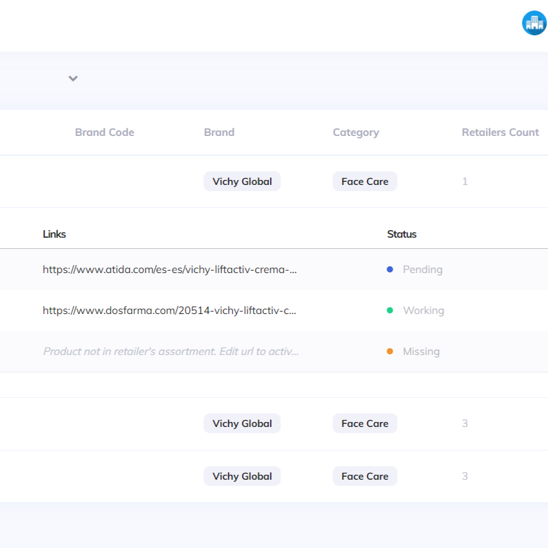Sort by Retailers Count column
The height and width of the screenshot is (548, 548).
point(500,132)
